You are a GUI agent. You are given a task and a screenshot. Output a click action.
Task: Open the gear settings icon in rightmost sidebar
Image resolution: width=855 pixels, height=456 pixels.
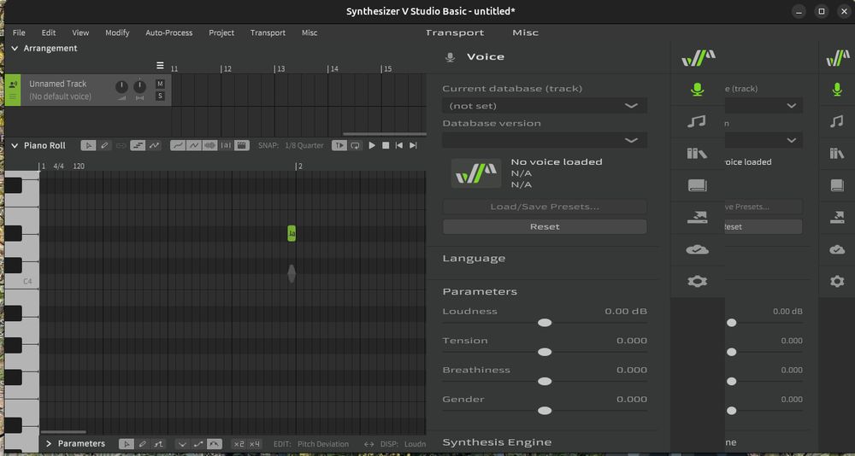coord(837,282)
